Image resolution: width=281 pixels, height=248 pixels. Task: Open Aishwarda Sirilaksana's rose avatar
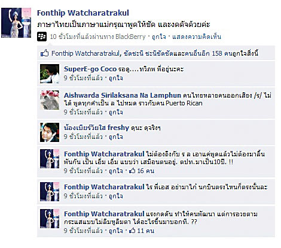click(50, 100)
